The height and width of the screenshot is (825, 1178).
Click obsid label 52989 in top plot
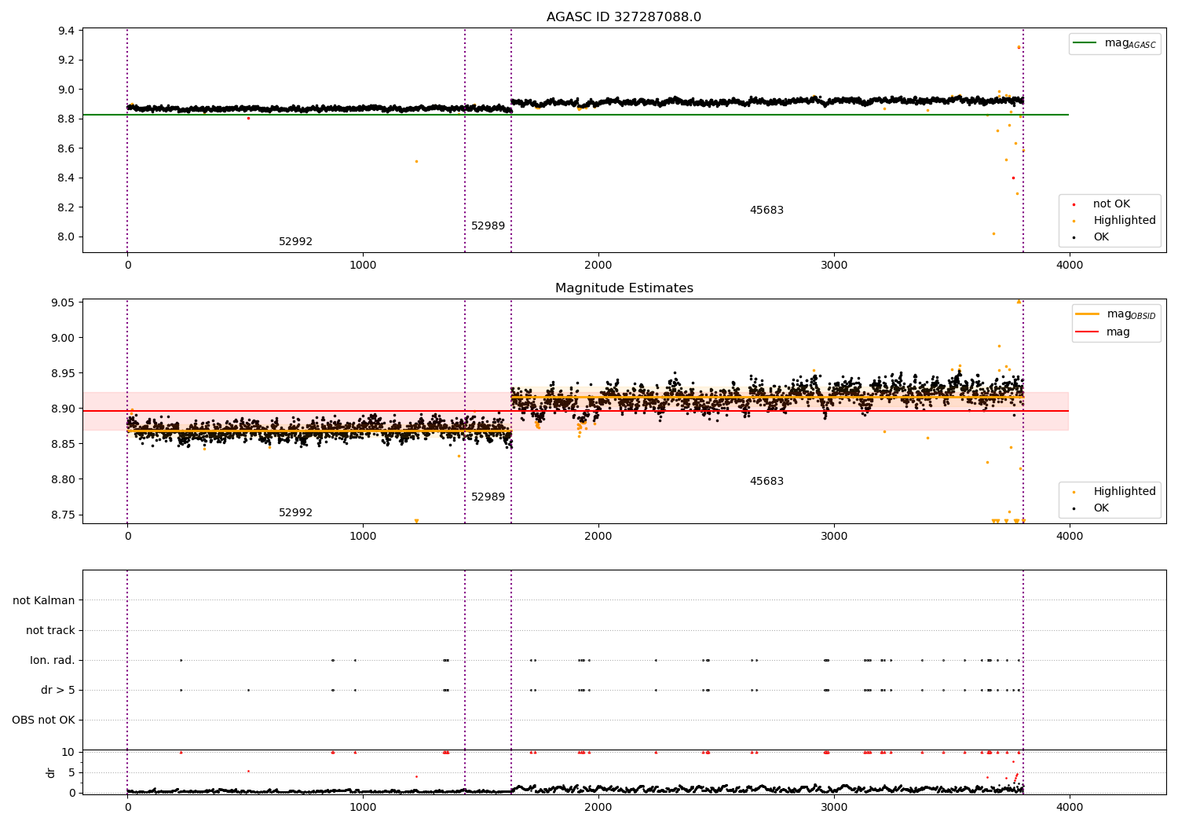pos(488,226)
